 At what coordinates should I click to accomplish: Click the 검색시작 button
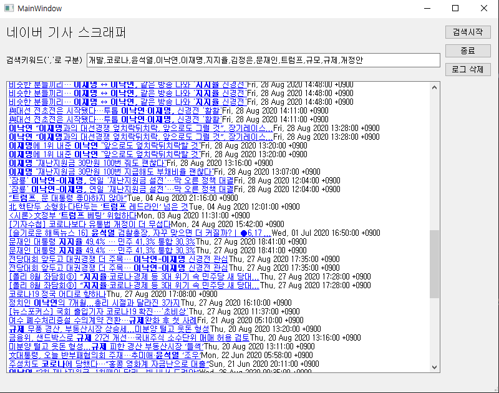point(468,32)
